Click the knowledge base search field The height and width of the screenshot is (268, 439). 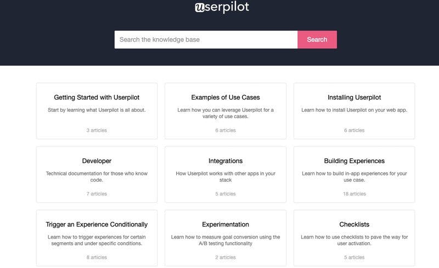[206, 39]
